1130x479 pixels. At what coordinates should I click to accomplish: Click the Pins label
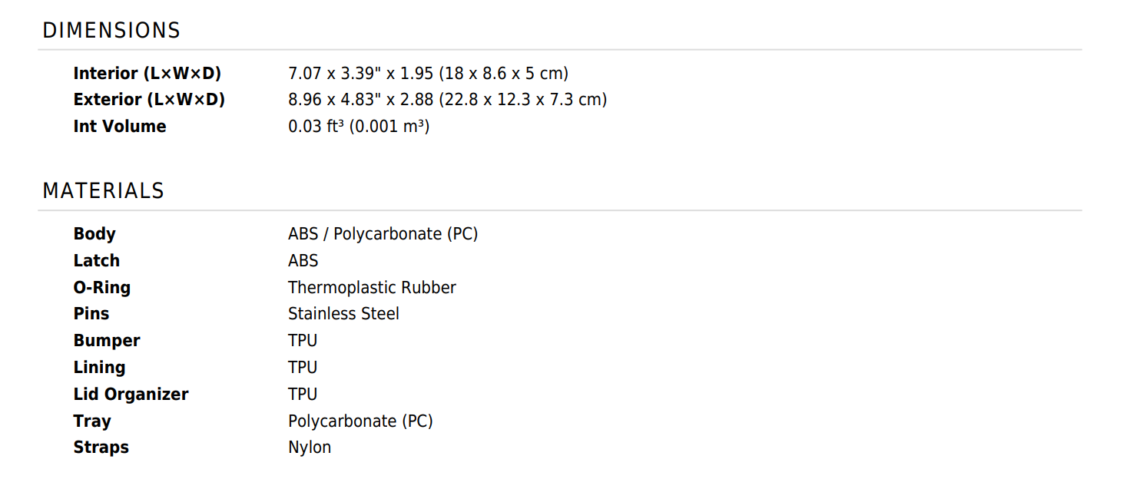(x=91, y=314)
